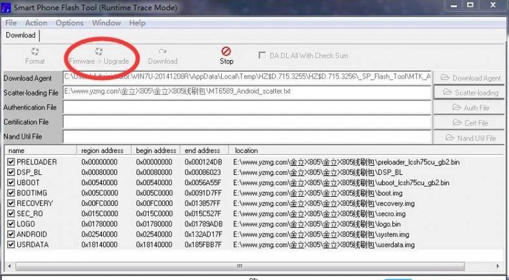Uncheck the SEC_RO partition checkbox

click(11, 214)
